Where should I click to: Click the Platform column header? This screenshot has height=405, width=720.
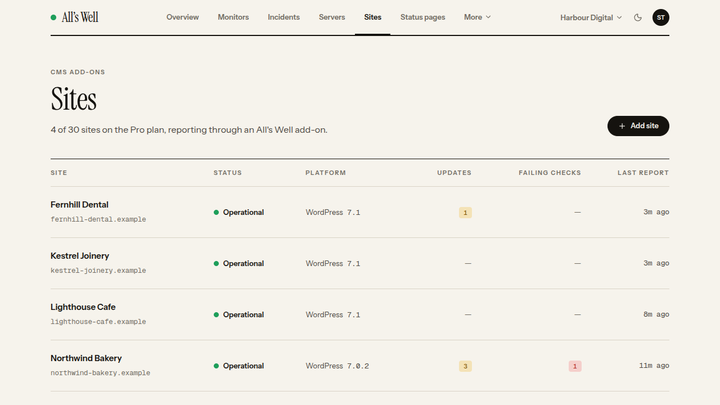click(326, 173)
